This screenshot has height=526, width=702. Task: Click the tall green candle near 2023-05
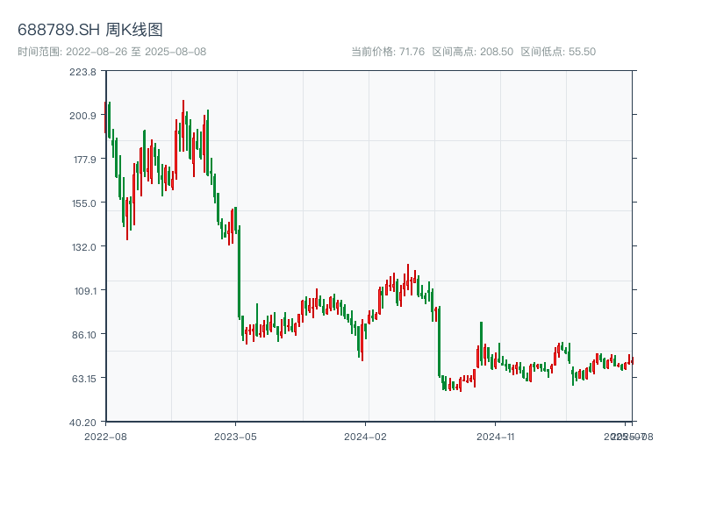point(239,272)
